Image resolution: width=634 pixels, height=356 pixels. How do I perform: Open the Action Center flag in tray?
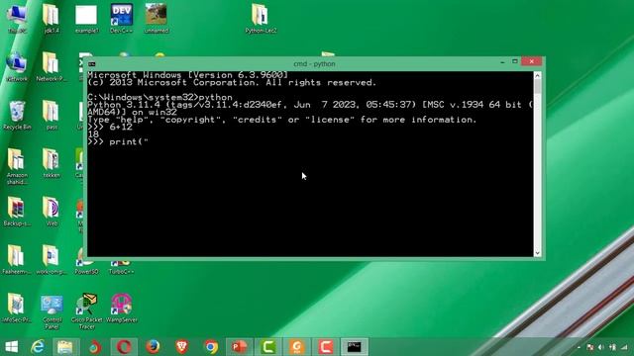(590, 347)
